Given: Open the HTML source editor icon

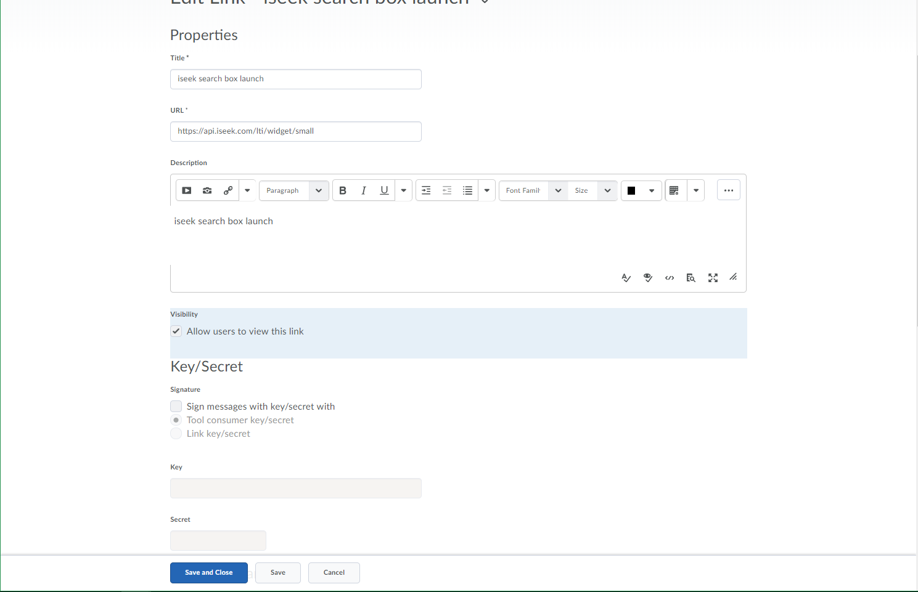Looking at the screenshot, I should click(670, 278).
